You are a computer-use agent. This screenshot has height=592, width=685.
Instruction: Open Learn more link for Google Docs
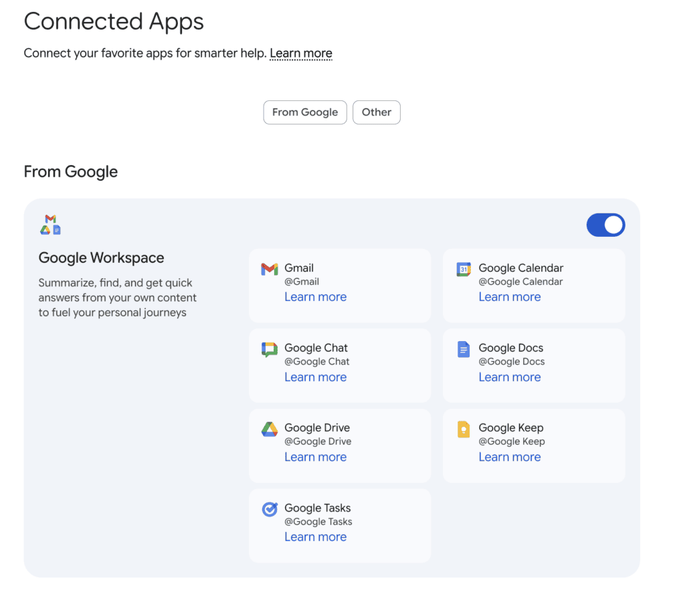[x=509, y=377]
